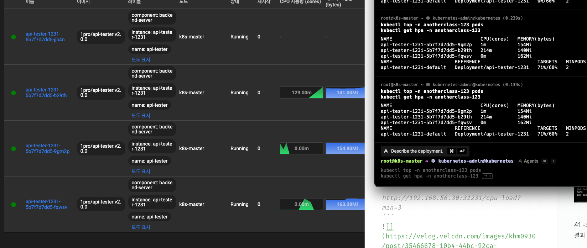Open Agents mode in terminal

point(528,161)
